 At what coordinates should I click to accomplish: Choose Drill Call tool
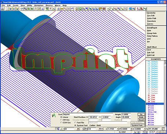coord(151,55)
